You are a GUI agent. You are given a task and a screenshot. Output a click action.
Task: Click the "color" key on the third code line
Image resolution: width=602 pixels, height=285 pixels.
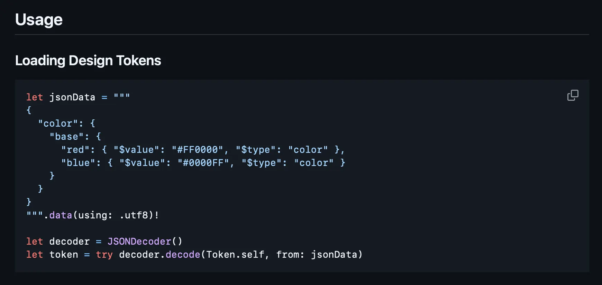[58, 124]
